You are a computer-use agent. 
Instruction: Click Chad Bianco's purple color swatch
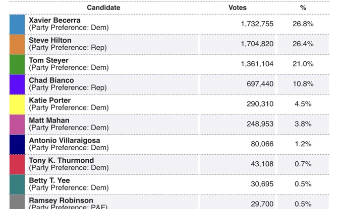click(17, 84)
